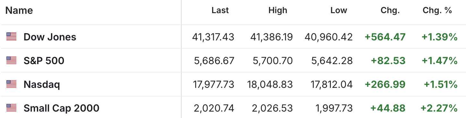The height and width of the screenshot is (118, 466).
Task: Open the S&P 500 index link
Action: [x=44, y=61]
